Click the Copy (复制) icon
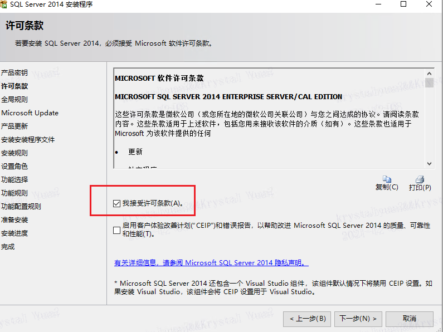Screen dimensions: 443x332 click(387, 179)
